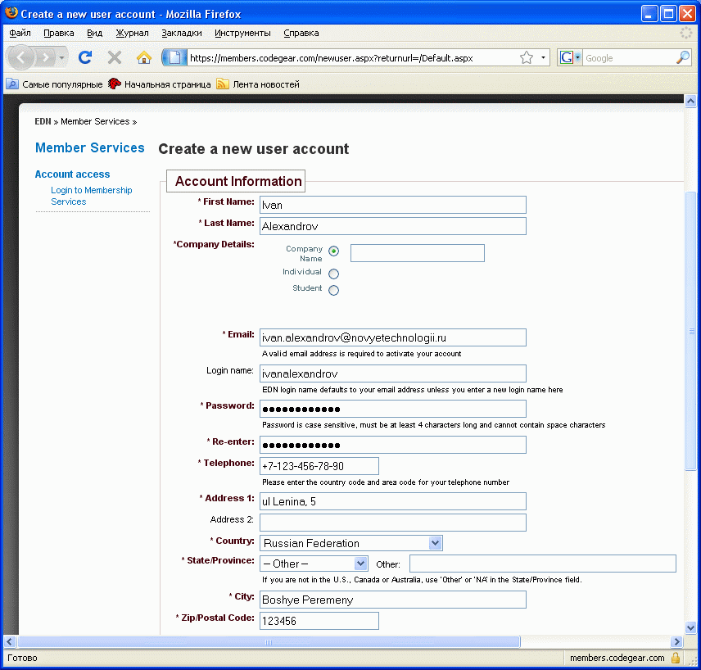Click the URL address field
This screenshot has height=670, width=701.
click(352, 57)
